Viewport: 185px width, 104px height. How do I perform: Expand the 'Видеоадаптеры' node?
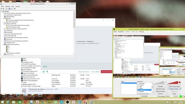pyautogui.click(x=3, y=17)
